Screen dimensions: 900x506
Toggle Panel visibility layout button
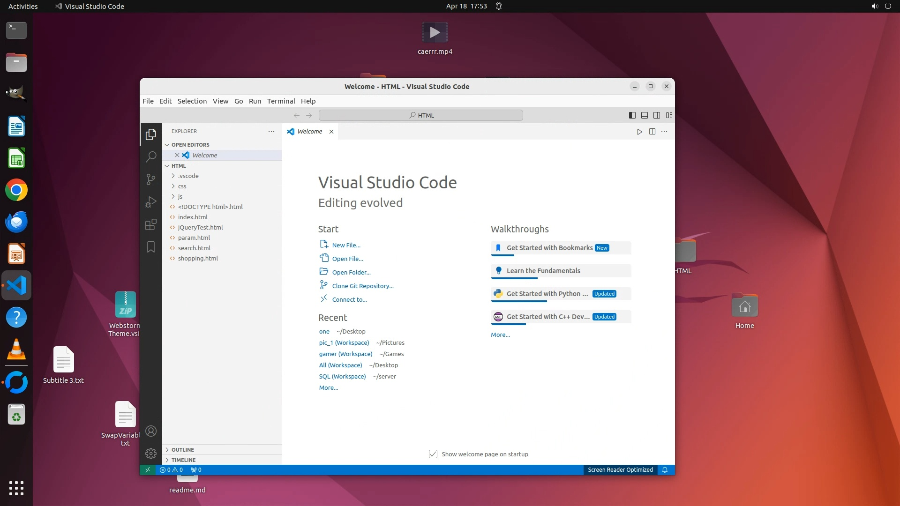pyautogui.click(x=645, y=115)
